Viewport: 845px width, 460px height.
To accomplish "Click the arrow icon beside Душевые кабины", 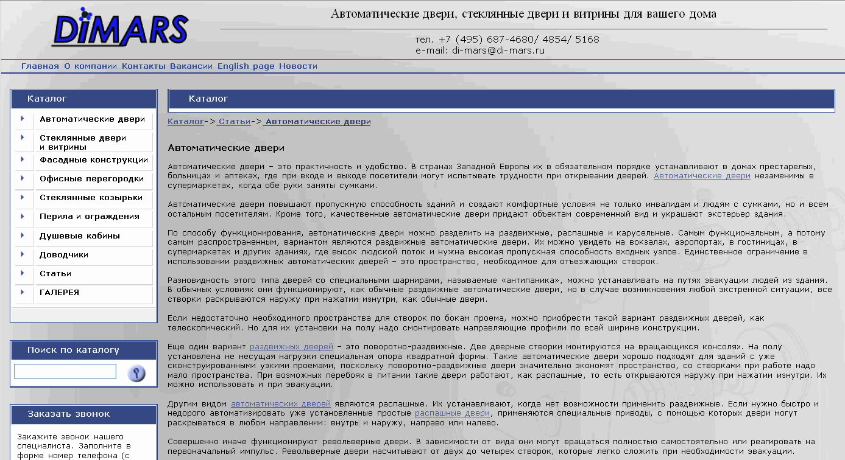I will (x=23, y=235).
